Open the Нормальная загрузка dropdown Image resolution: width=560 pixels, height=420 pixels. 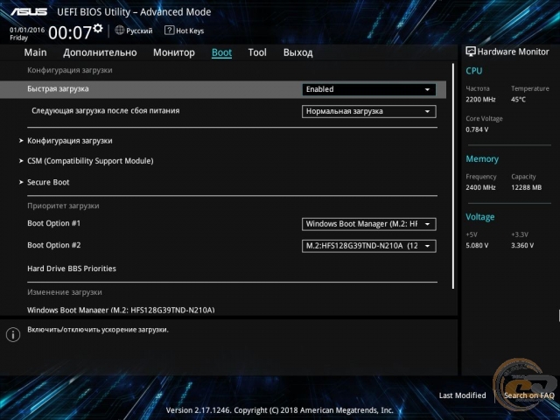(x=369, y=111)
